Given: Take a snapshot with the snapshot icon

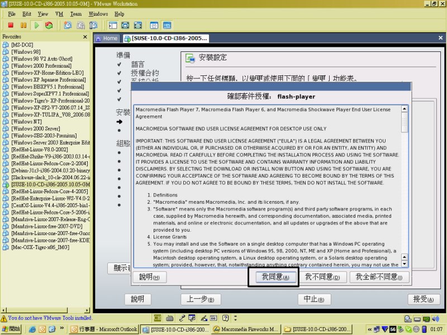Looking at the screenshot, I should 68,25.
